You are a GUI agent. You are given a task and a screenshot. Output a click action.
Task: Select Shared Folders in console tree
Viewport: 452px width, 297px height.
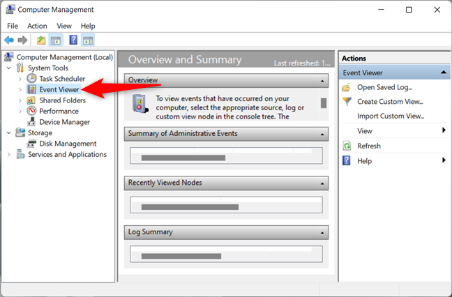(63, 100)
